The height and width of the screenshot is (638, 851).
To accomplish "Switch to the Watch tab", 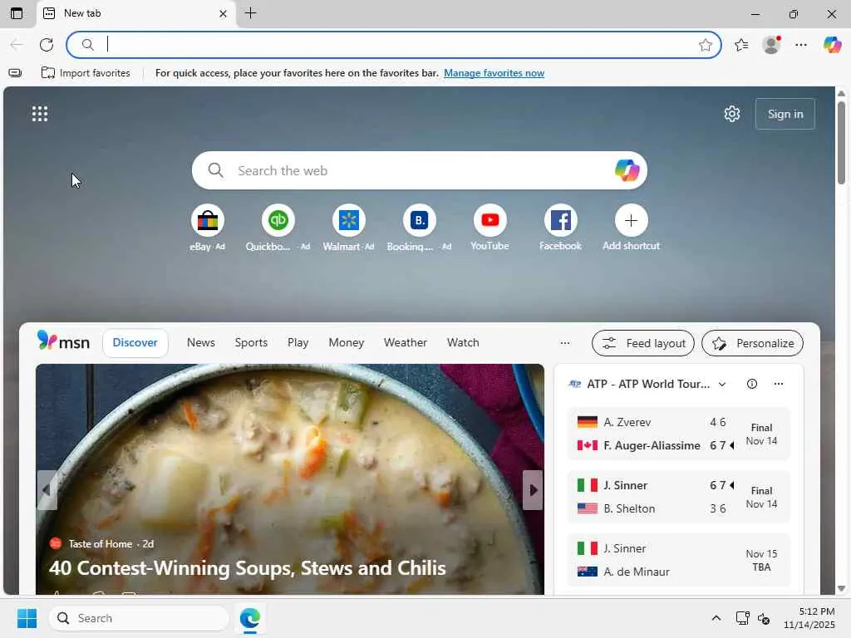I will pos(463,343).
